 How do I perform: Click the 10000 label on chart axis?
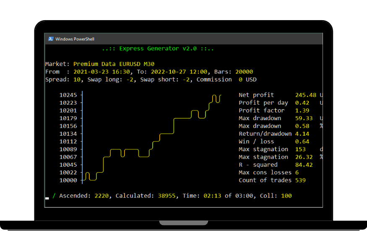coord(68,180)
